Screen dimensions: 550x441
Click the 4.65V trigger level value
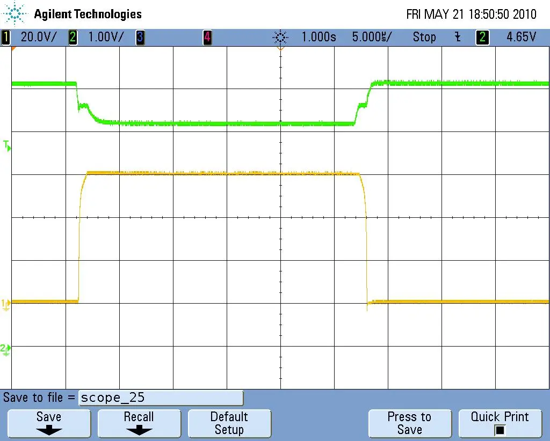click(x=521, y=37)
